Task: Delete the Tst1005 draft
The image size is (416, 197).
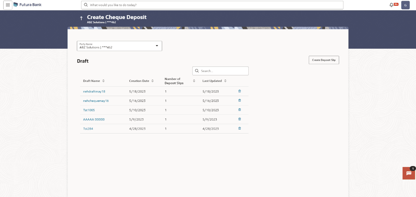Action: (239, 110)
